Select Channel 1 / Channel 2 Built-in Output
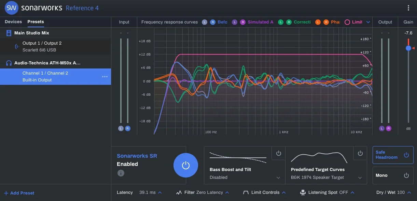 point(55,77)
